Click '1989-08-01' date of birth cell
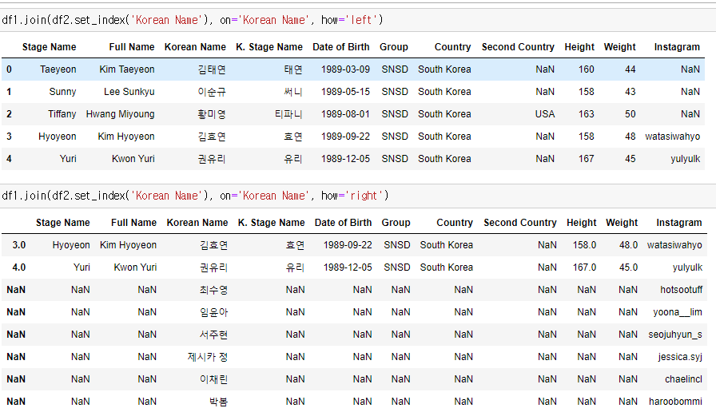Screen dimensions: 716x416 tap(345, 114)
